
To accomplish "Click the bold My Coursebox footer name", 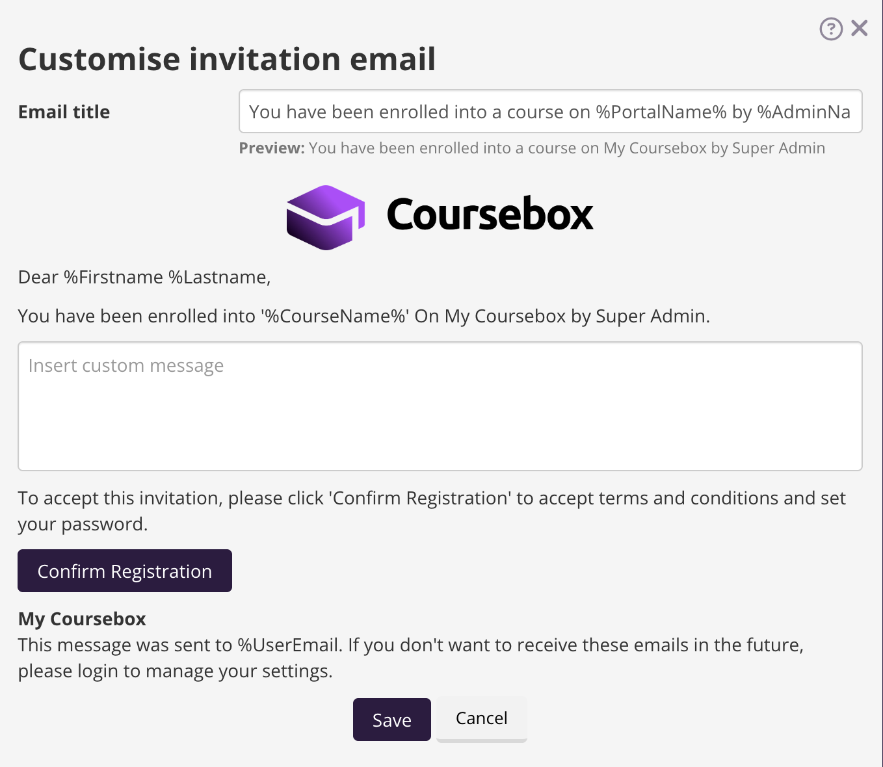I will (x=82, y=619).
